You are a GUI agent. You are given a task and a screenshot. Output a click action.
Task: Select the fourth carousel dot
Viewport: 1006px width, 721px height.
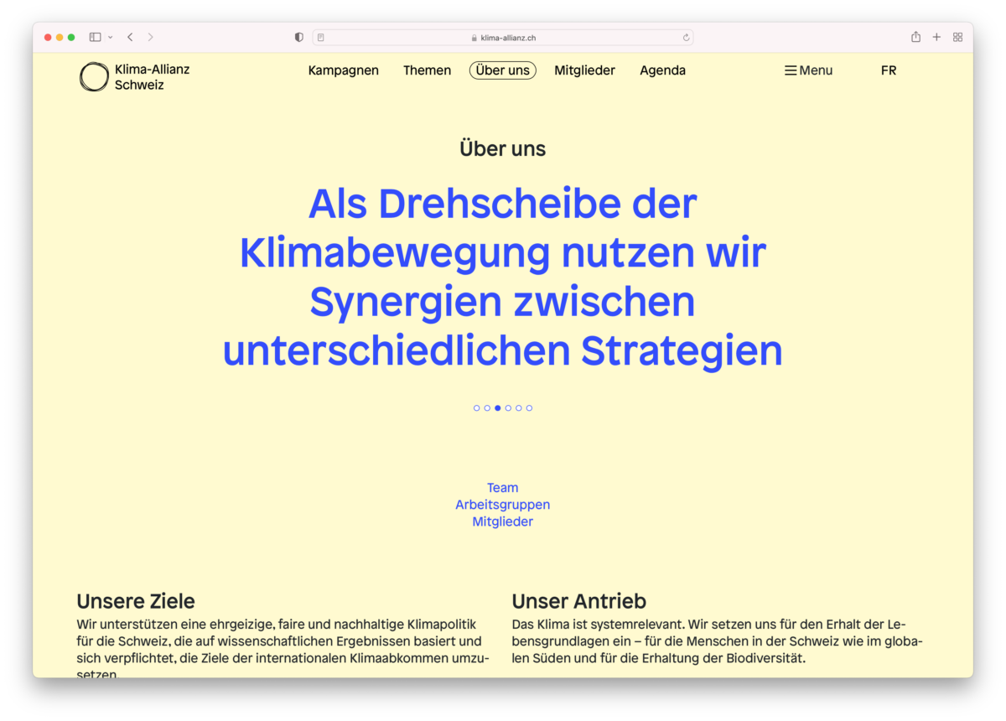(x=508, y=408)
